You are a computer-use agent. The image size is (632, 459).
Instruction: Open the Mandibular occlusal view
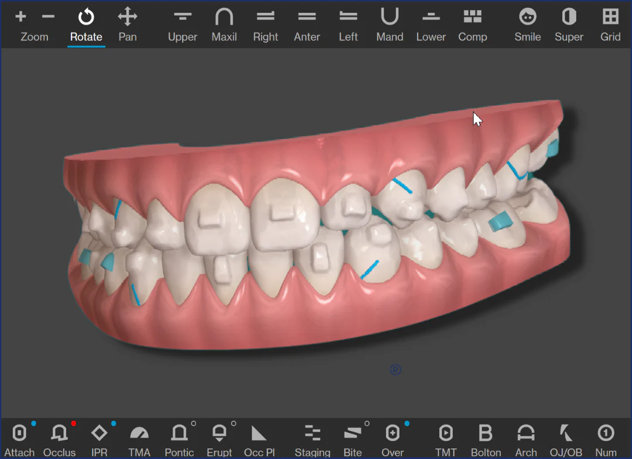point(390,26)
